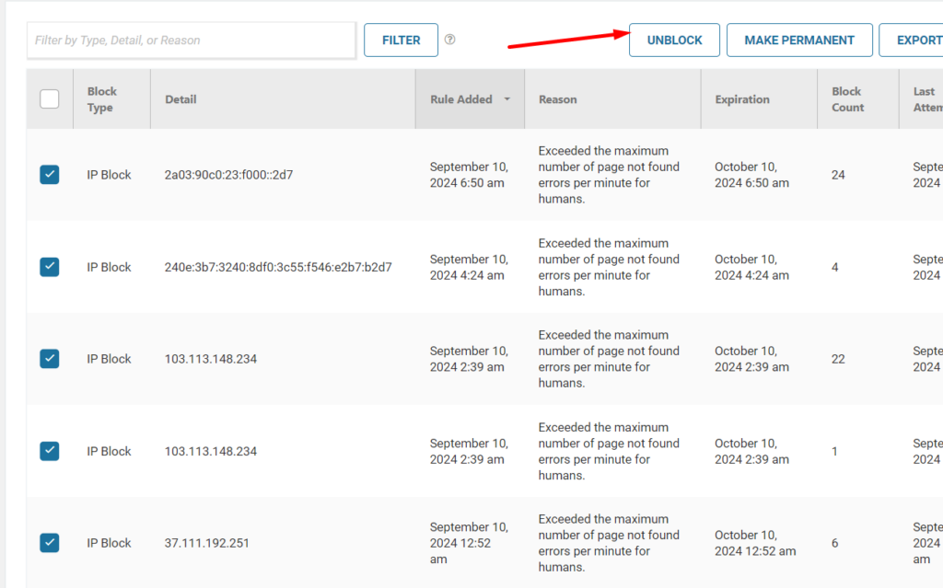Click the UNBLOCK button

click(x=674, y=40)
